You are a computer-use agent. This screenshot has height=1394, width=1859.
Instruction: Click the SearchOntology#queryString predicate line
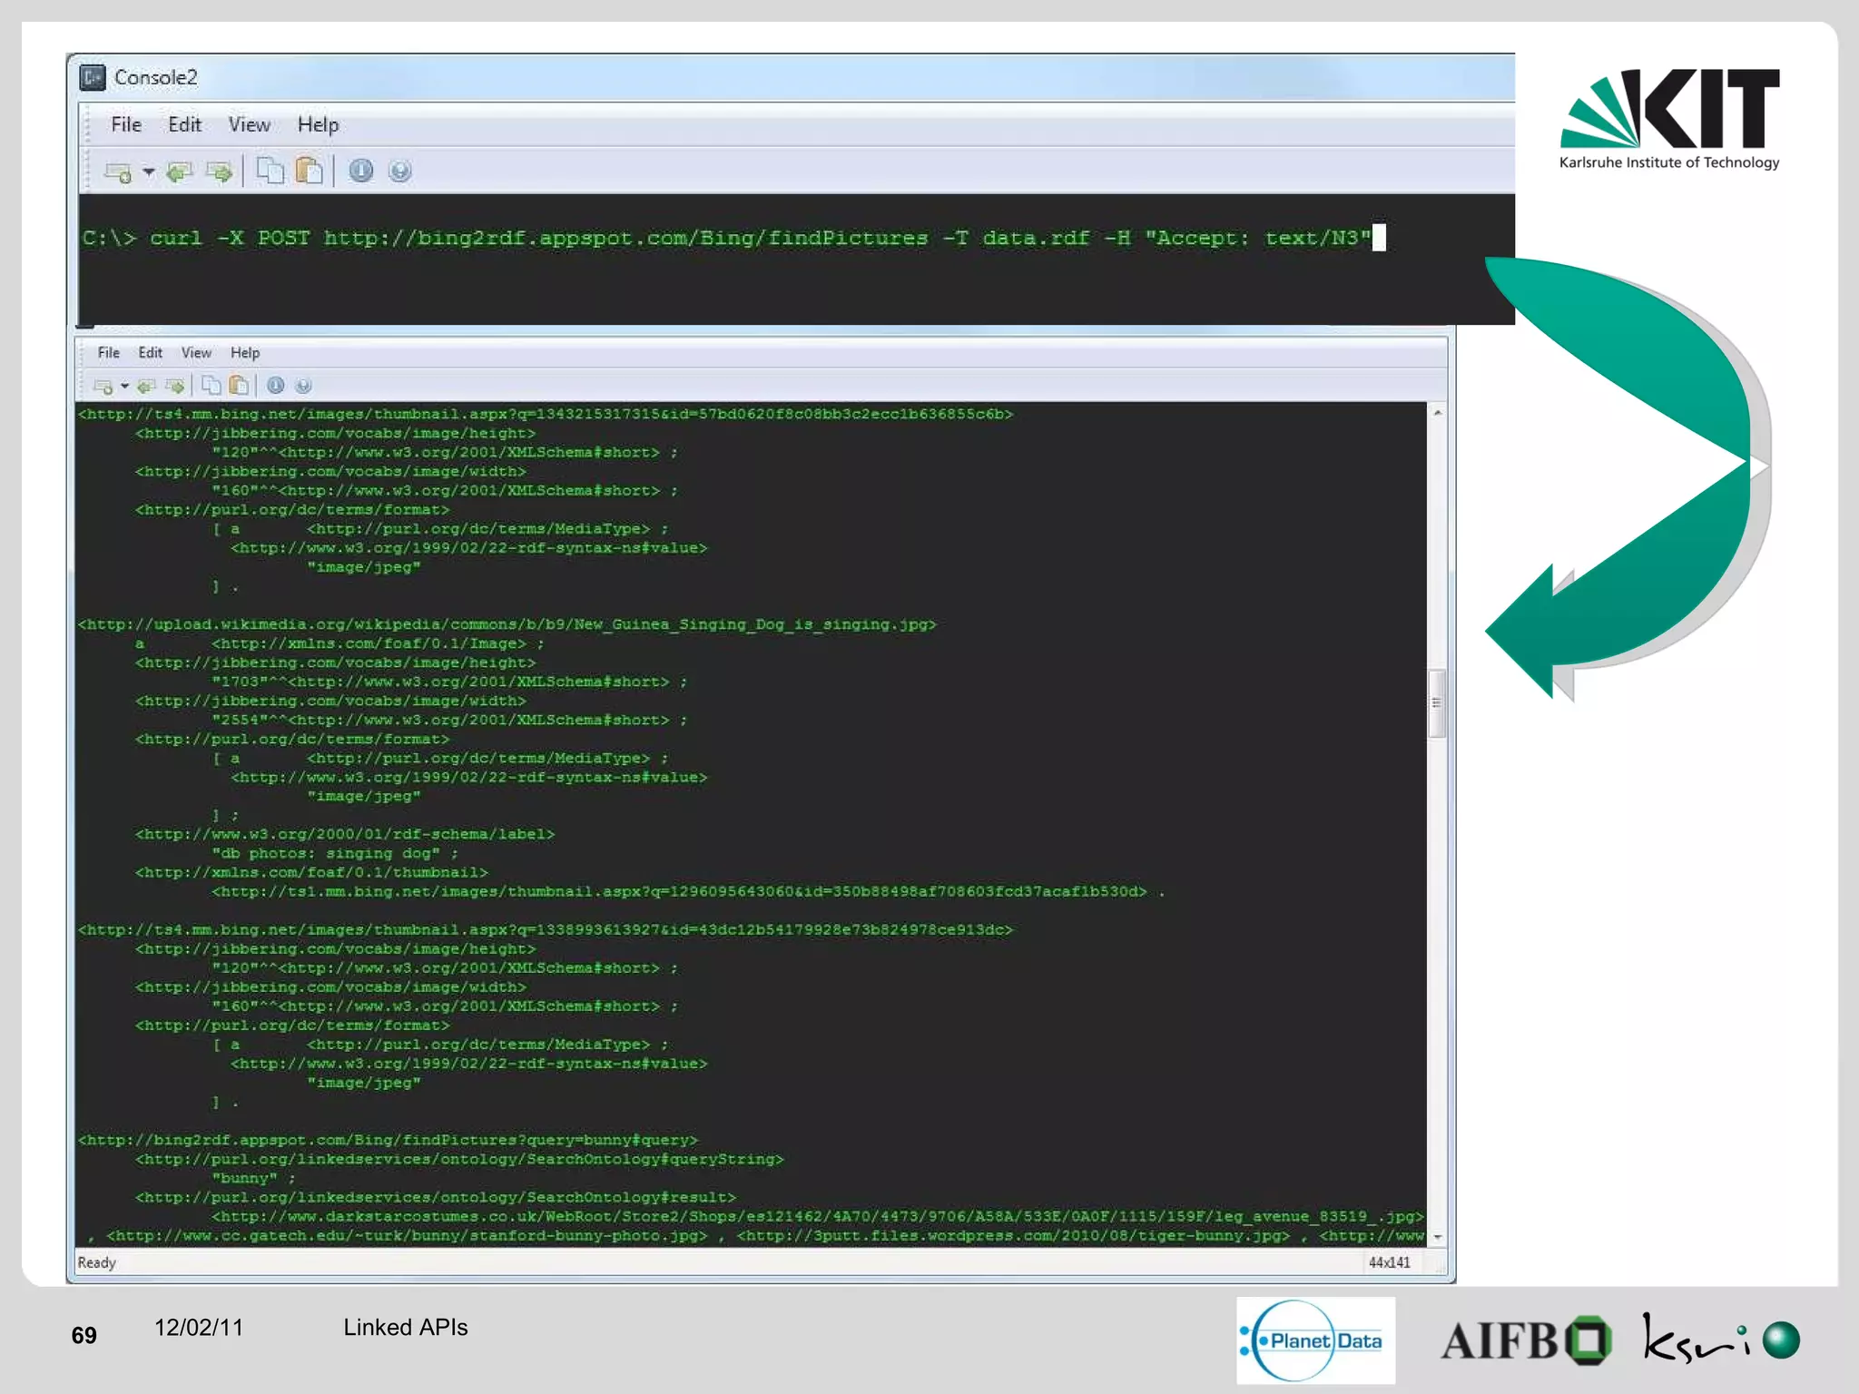point(459,1159)
